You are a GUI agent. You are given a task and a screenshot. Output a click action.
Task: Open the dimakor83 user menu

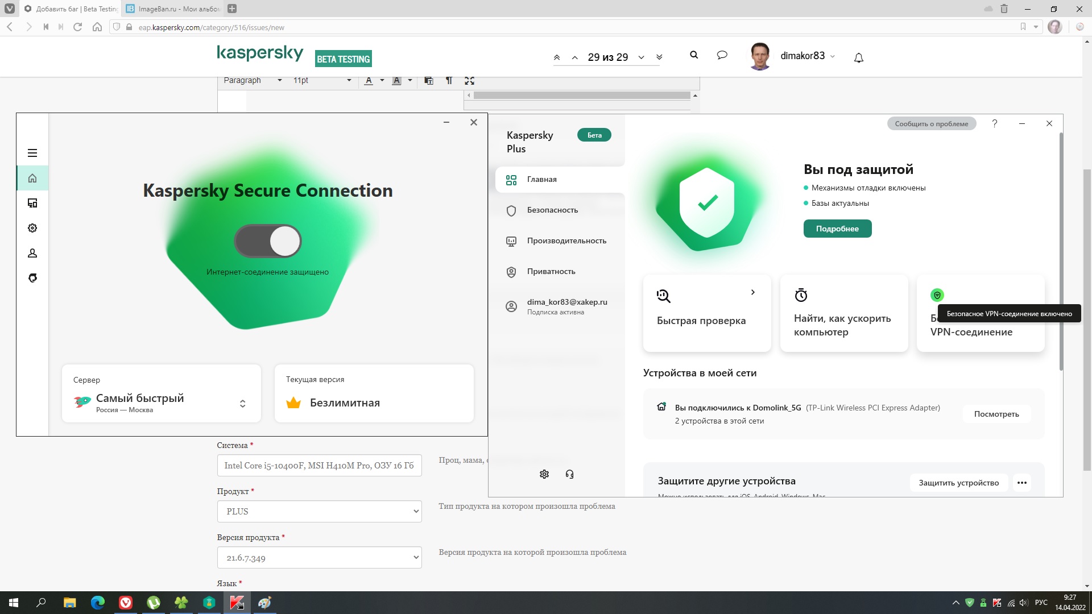pos(793,56)
